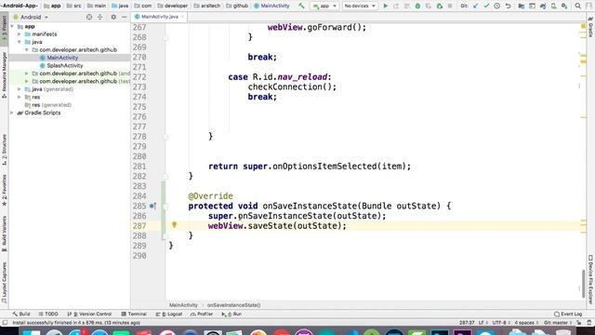Click the Git commit checkmark icon

486,6
